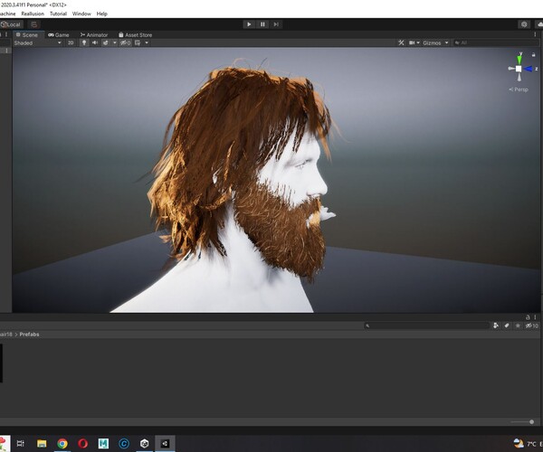This screenshot has height=452, width=543.
Task: Open the Reallusion menu
Action: tap(33, 14)
